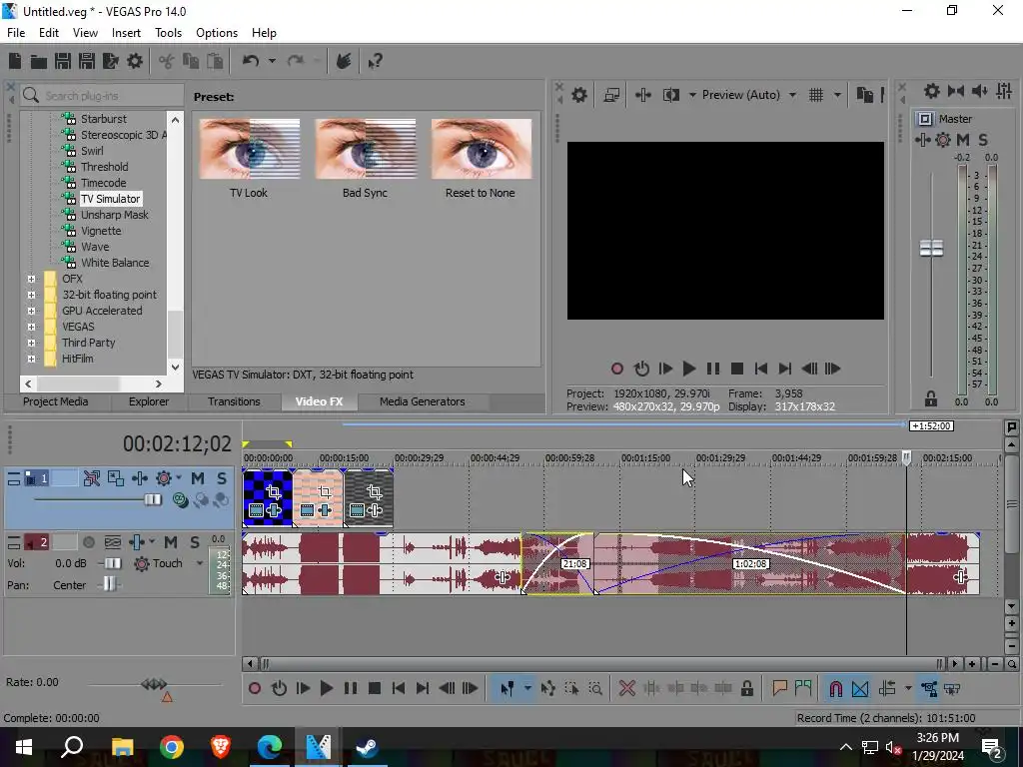The image size is (1023, 767).
Task: Toggle Solo on audio track 2
Action: point(195,542)
